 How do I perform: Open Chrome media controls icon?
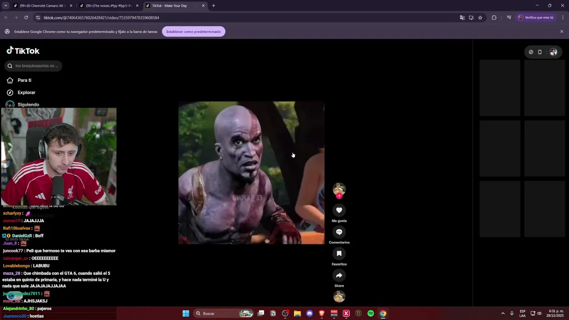[509, 18]
